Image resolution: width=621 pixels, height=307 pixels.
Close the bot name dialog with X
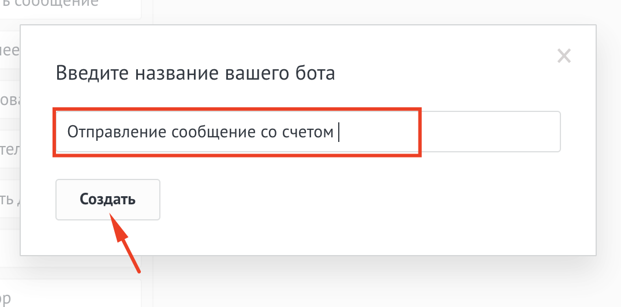click(x=563, y=56)
